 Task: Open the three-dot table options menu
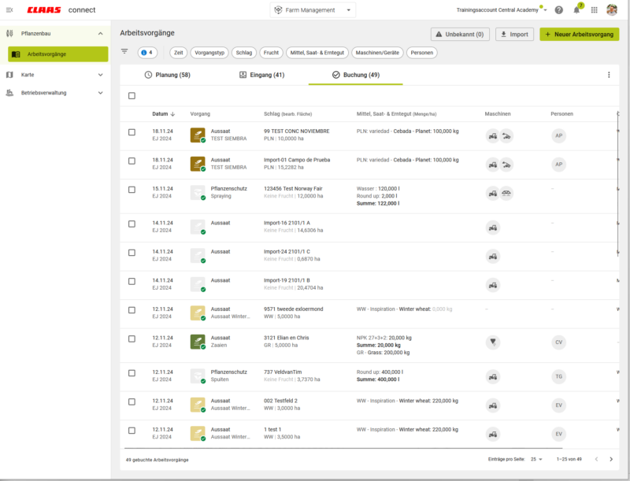click(x=608, y=75)
